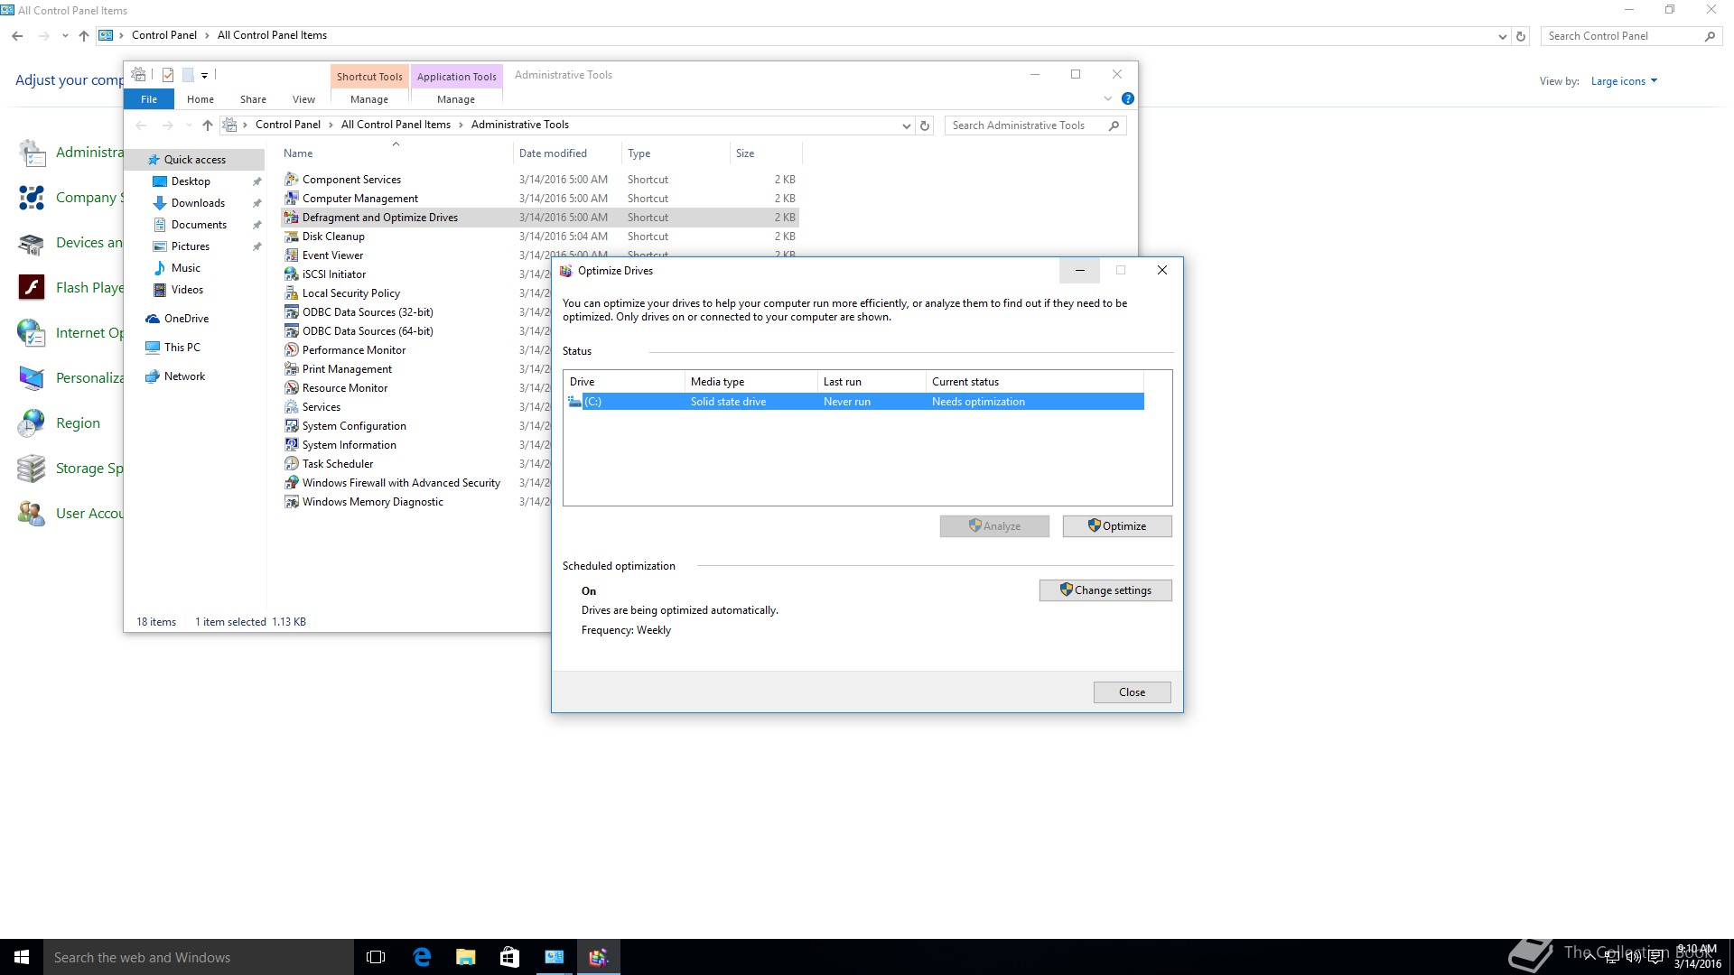Image resolution: width=1734 pixels, height=975 pixels.
Task: Select Downloads in Quick access
Action: point(198,203)
